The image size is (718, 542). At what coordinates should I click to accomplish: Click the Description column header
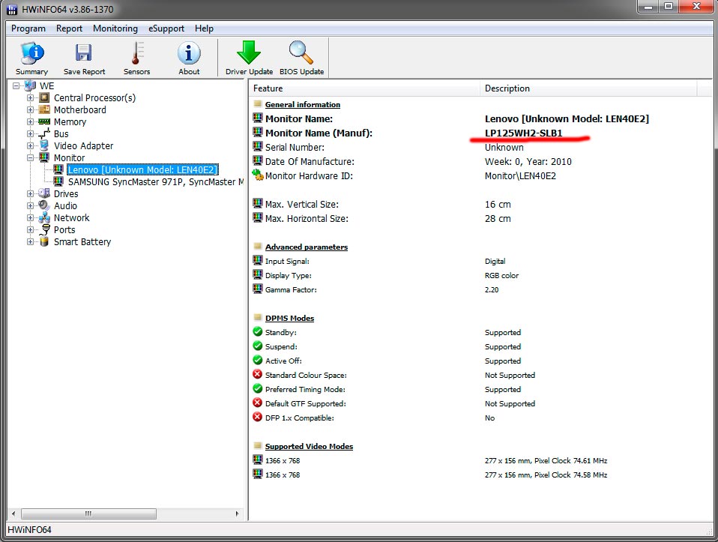click(588, 88)
